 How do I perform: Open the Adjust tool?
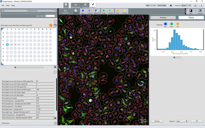coord(191,11)
